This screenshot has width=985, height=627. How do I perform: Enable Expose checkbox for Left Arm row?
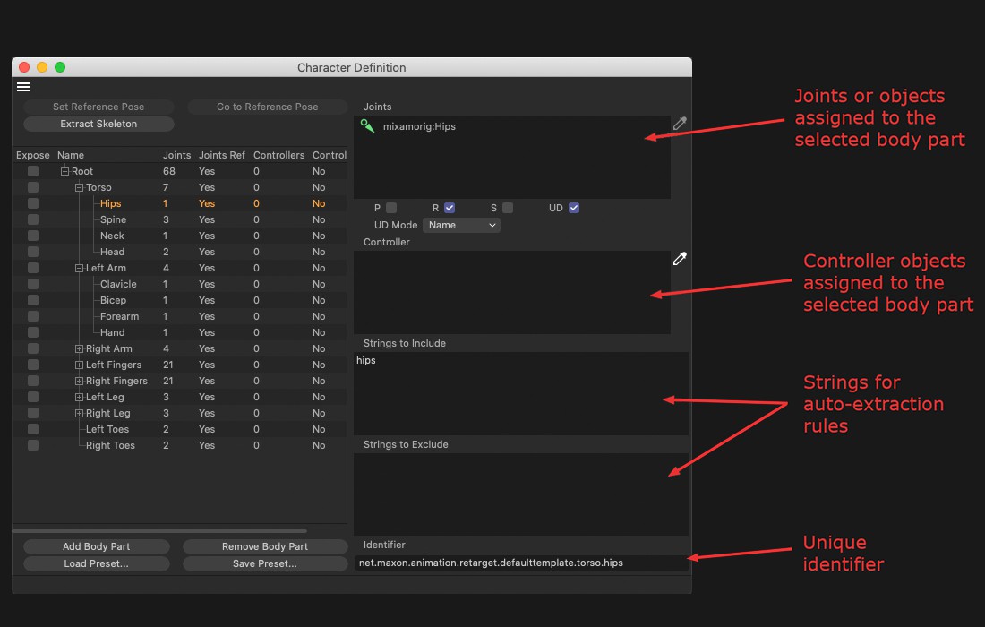(x=33, y=268)
